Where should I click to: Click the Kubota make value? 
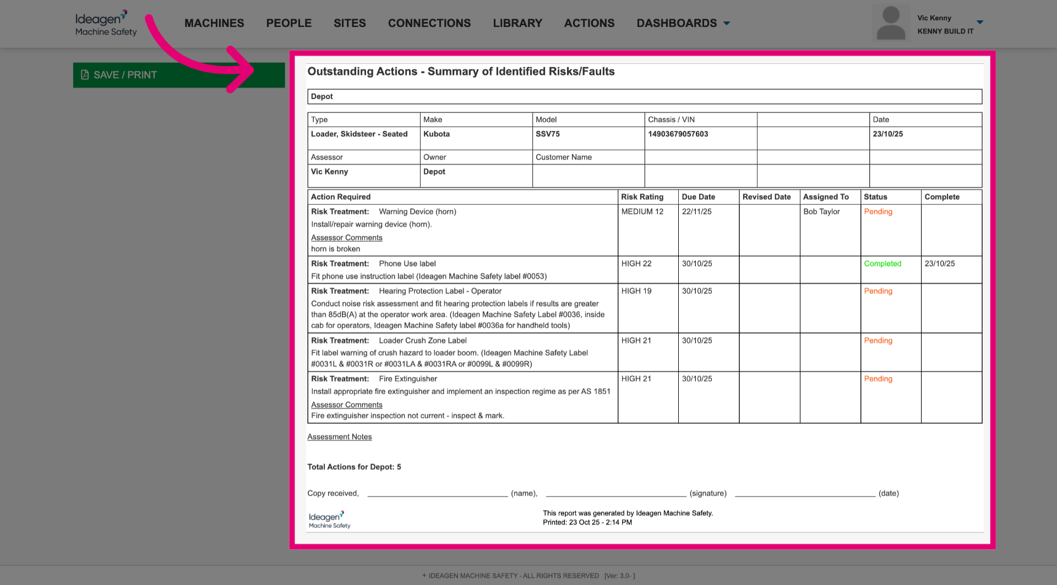(437, 134)
